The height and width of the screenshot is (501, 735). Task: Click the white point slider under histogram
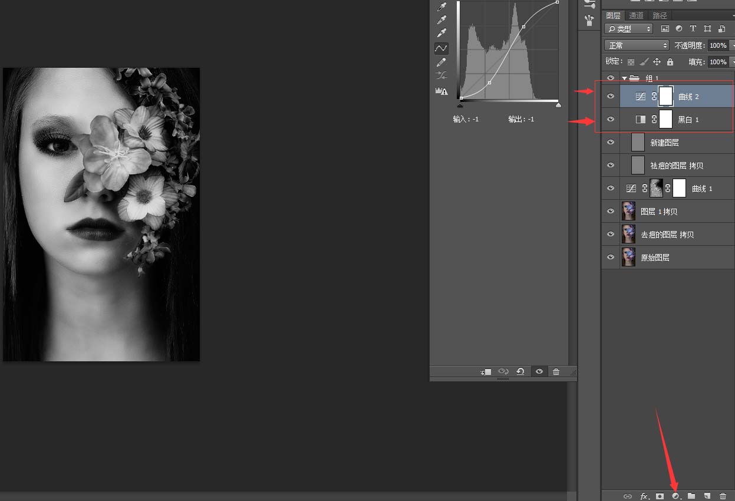(x=558, y=105)
